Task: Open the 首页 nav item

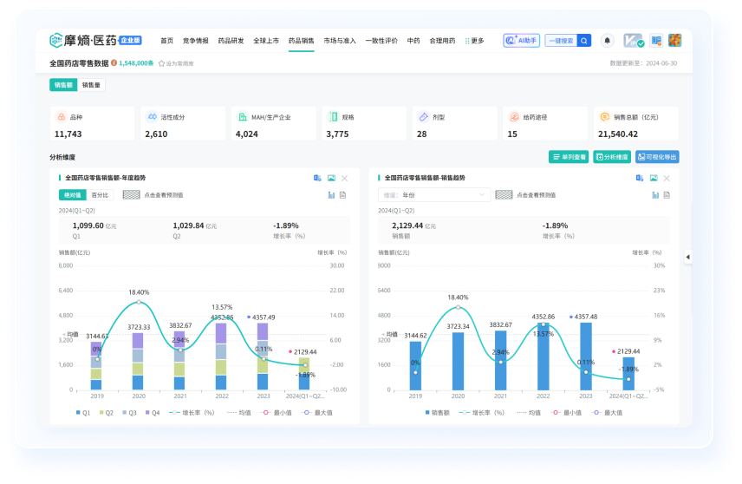Action: 166,41
